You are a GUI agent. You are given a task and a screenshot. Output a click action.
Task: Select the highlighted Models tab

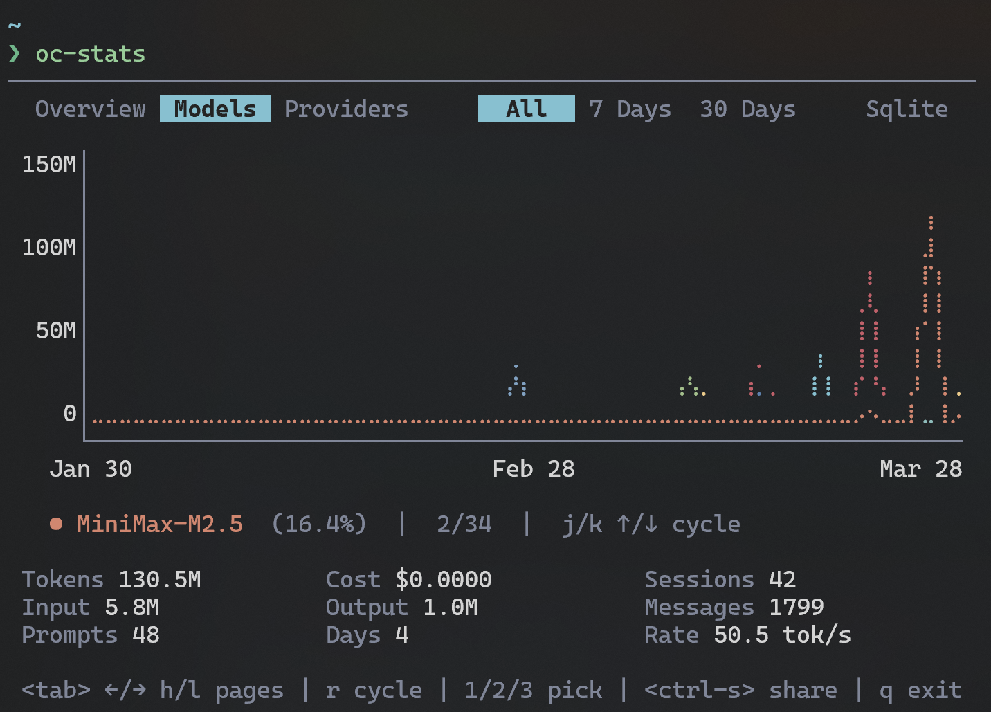pyautogui.click(x=215, y=109)
